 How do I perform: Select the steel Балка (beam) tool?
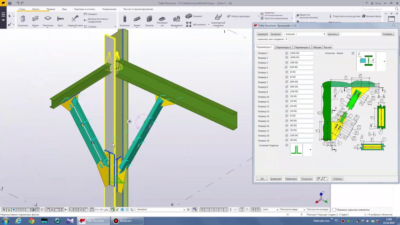(x=35, y=21)
